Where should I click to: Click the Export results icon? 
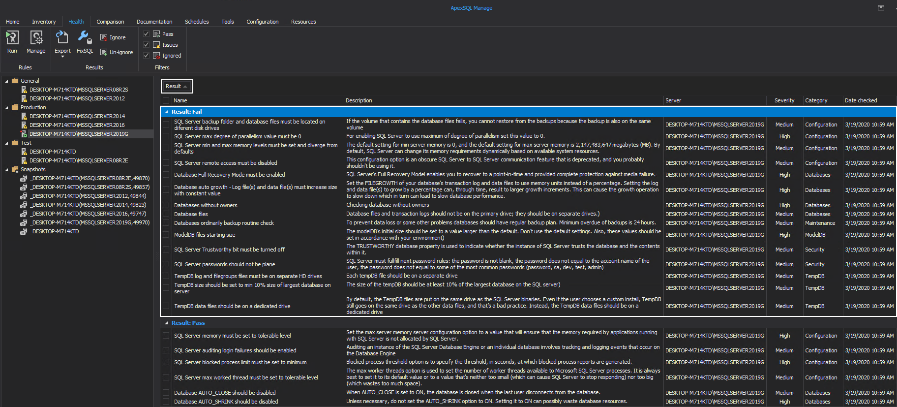(x=62, y=37)
